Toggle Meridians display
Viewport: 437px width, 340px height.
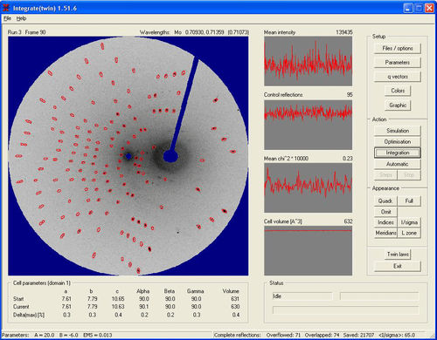coord(385,233)
